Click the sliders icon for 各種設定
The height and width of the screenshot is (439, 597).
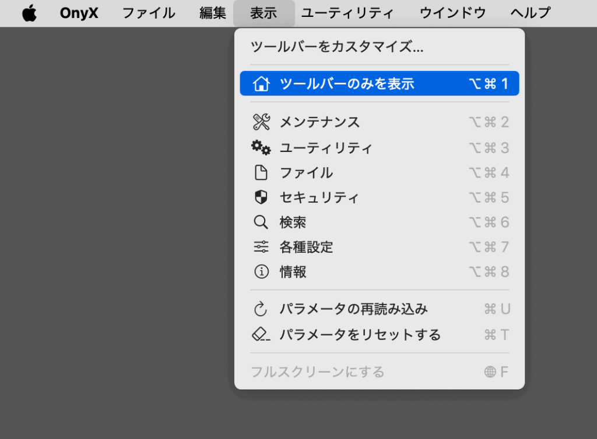[261, 247]
